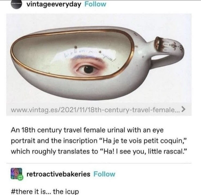This screenshot has width=201, height=195.
Task: Click the "which roughly translates to" caption text
Action: tap(54, 152)
